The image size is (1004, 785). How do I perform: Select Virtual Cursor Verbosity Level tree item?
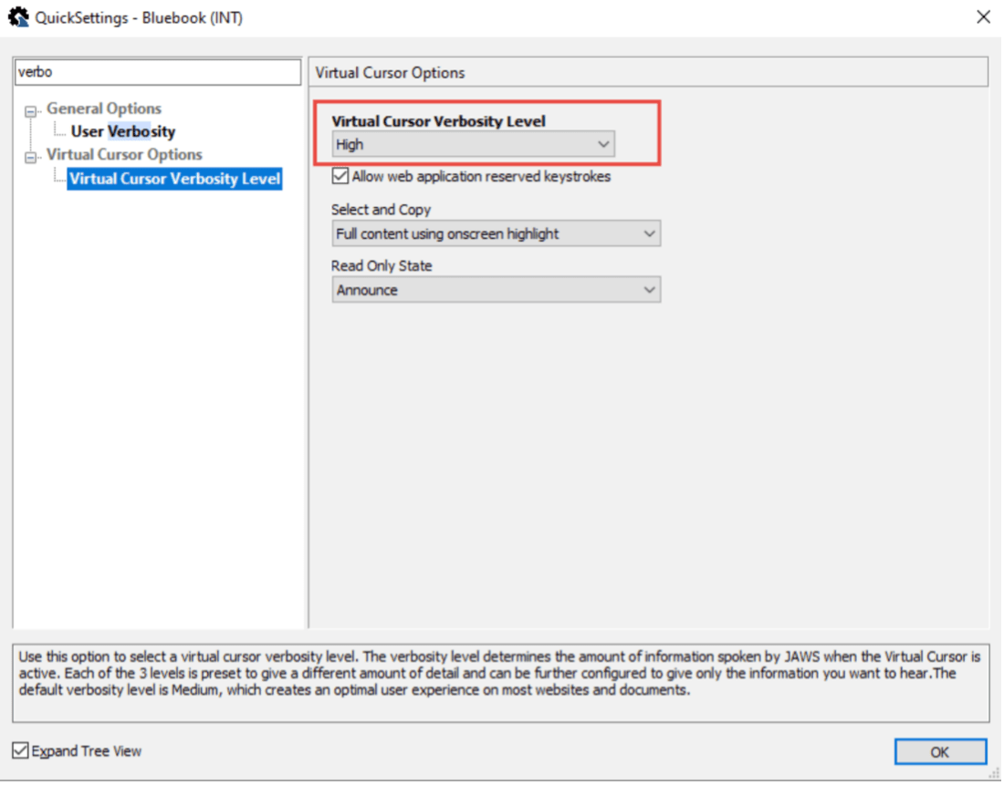(x=175, y=179)
